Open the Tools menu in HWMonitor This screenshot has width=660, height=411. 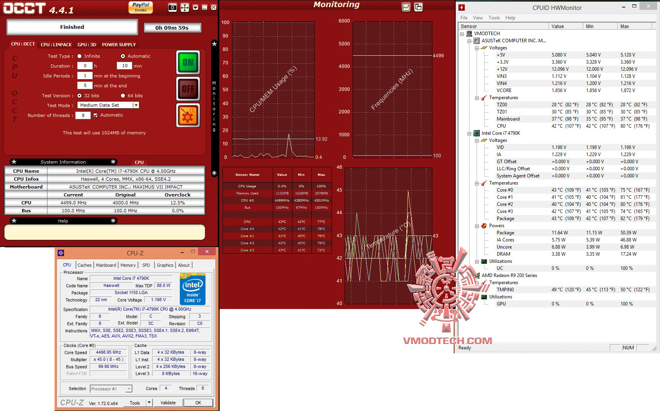tap(494, 18)
